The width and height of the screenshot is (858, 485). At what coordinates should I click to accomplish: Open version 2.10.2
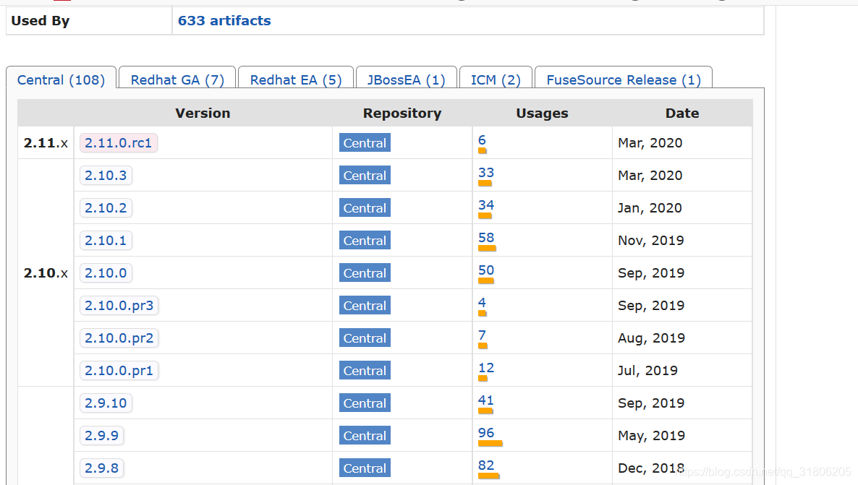106,207
